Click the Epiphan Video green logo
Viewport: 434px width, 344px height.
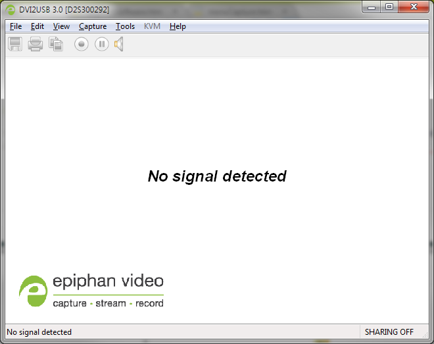coord(33,291)
